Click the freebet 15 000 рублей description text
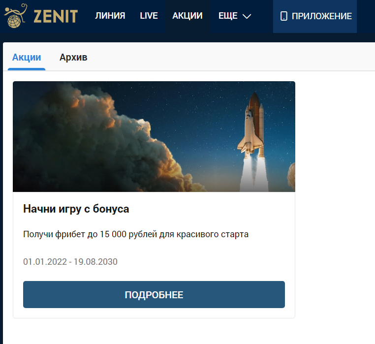 pos(136,234)
